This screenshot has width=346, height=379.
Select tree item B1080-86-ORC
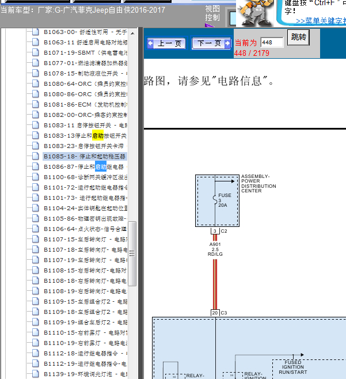85,94
